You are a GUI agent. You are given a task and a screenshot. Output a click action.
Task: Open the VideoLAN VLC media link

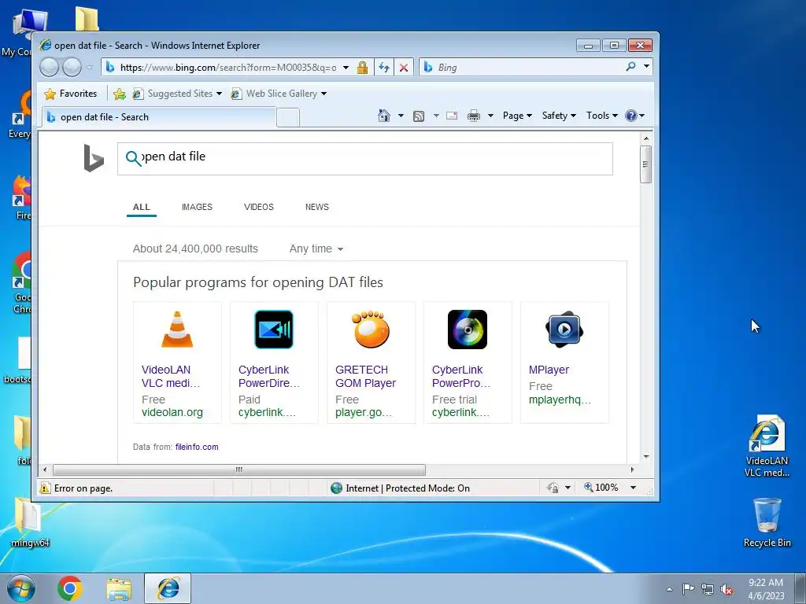[171, 377]
